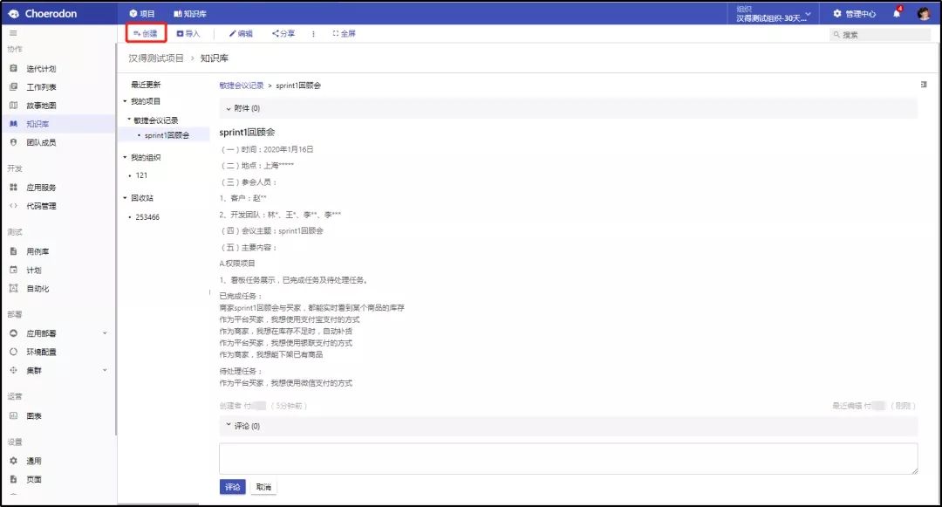
Task: Click the 导入 import button
Action: click(x=188, y=34)
